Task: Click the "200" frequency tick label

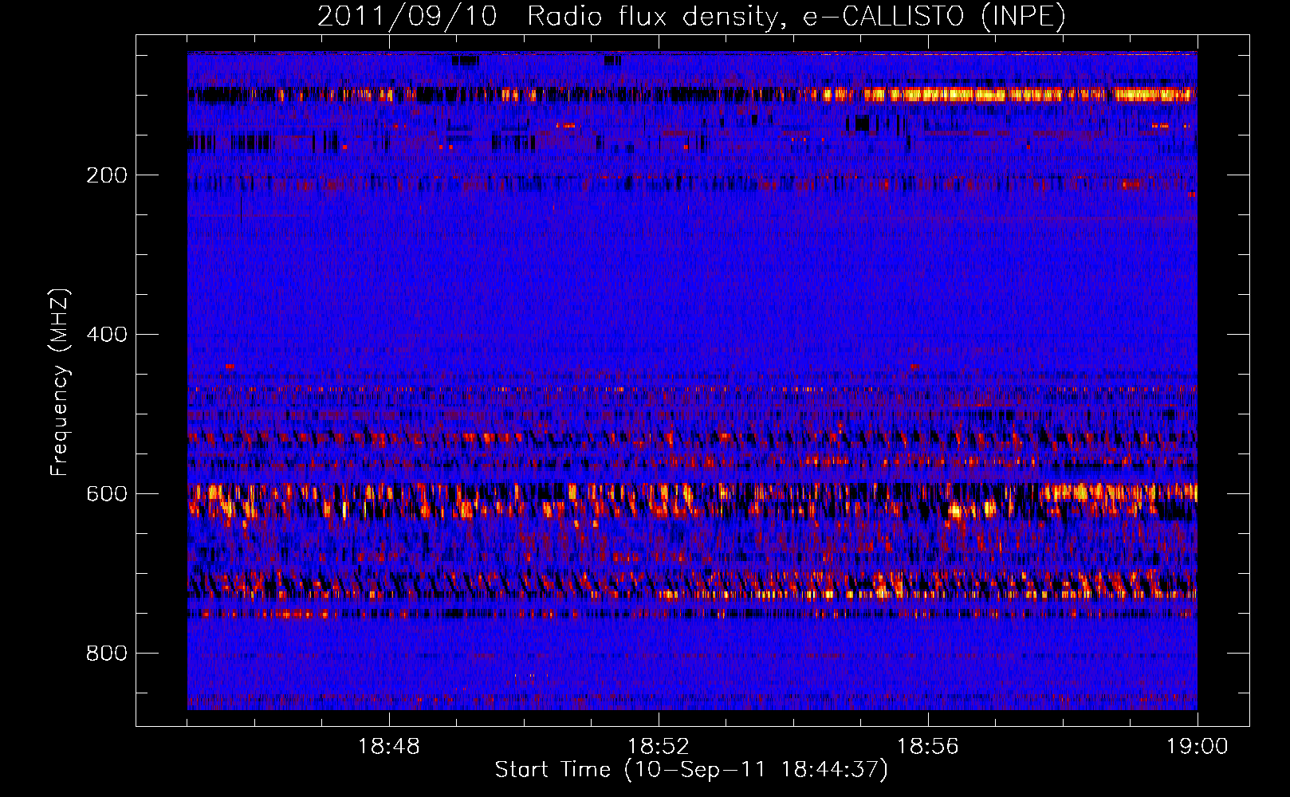Action: coord(107,175)
